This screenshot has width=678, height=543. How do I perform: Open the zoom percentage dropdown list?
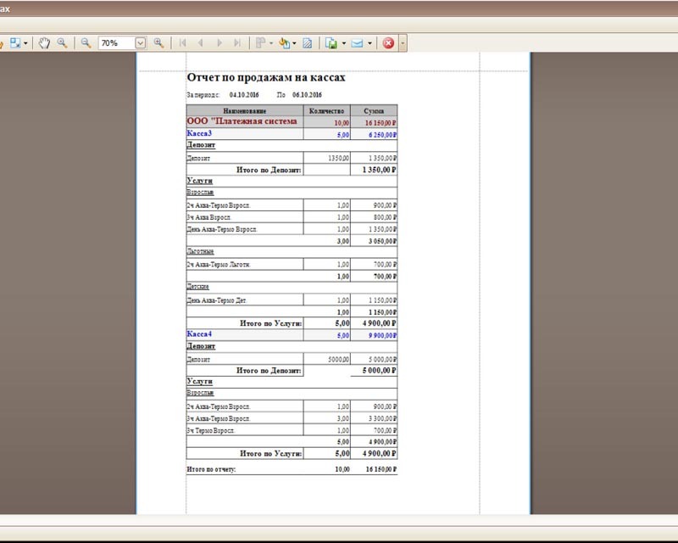pos(141,42)
